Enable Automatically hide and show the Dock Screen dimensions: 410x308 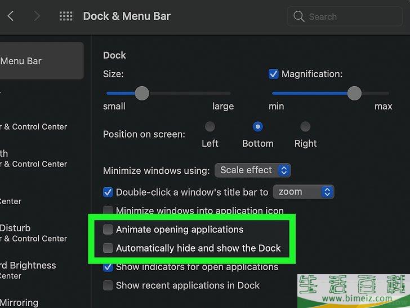[108, 248]
